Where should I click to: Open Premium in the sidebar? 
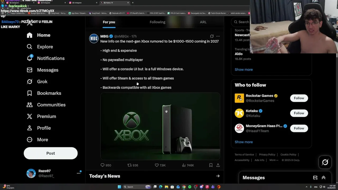click(x=41, y=116)
